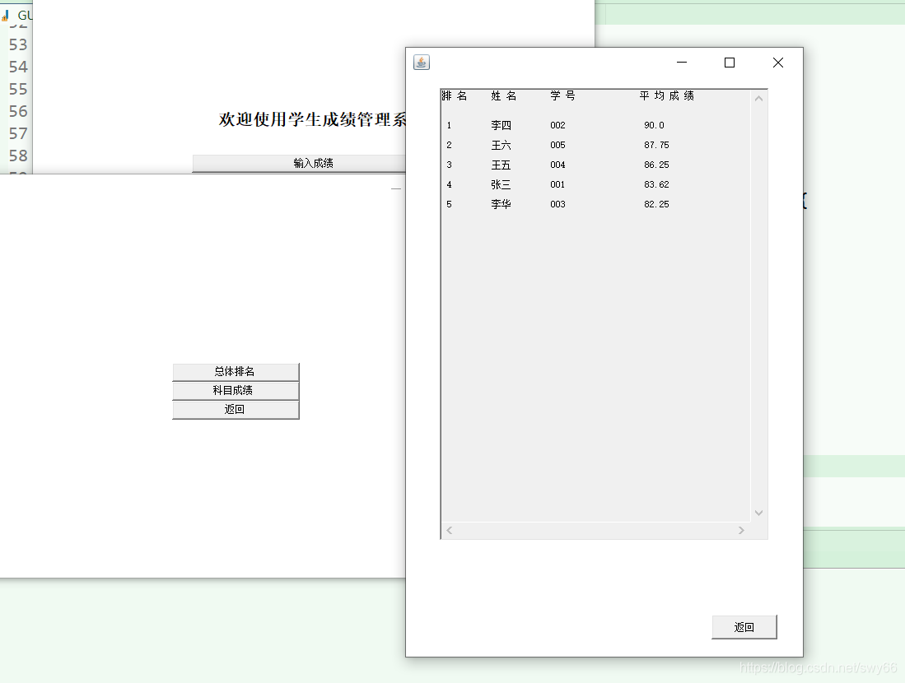Click line number 57 in editor gutter
This screenshot has width=905, height=683.
[x=18, y=133]
